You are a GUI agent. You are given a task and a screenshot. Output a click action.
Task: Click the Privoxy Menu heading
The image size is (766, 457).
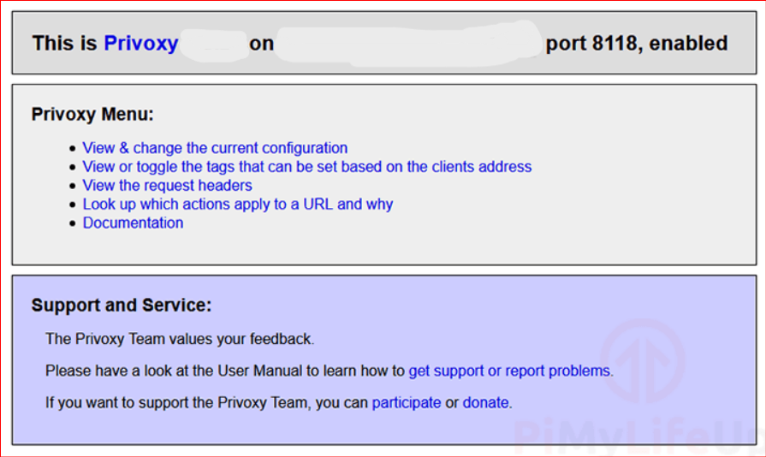click(x=92, y=114)
